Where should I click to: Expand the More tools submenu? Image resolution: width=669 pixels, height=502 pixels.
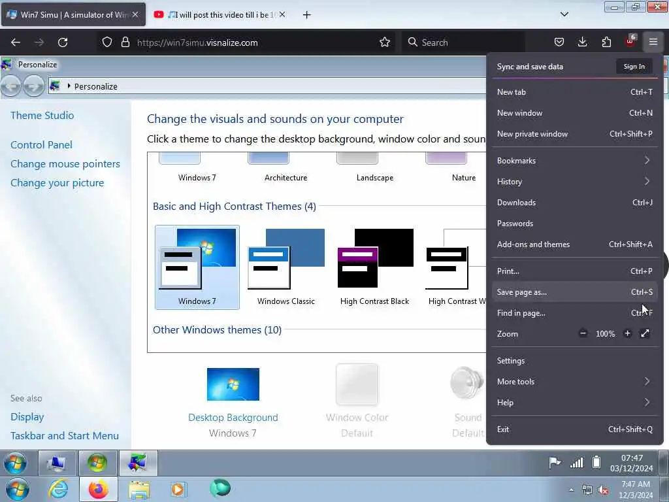click(575, 382)
